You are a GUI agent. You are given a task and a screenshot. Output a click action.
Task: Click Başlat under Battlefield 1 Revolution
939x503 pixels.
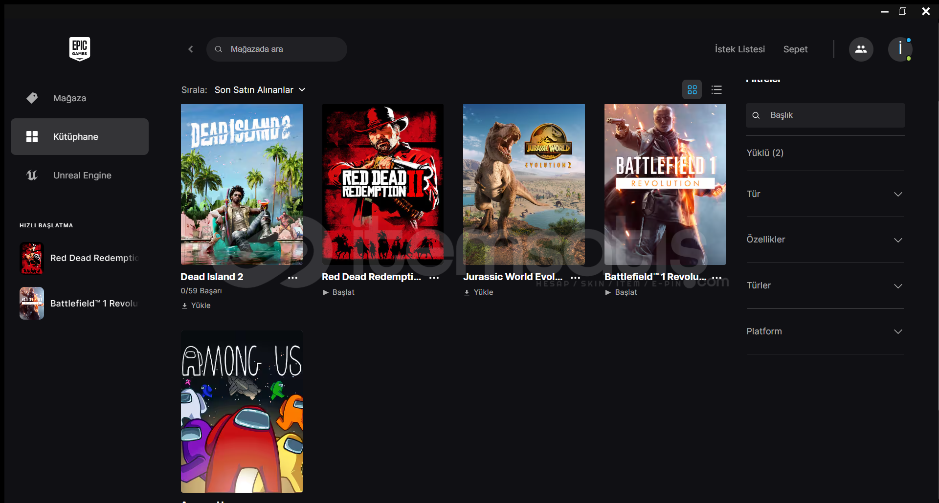[621, 292]
